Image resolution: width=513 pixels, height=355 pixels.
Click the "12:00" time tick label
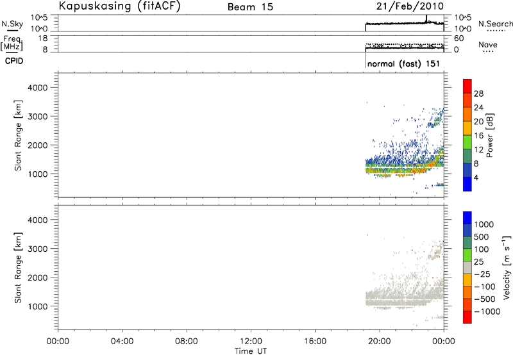click(251, 342)
